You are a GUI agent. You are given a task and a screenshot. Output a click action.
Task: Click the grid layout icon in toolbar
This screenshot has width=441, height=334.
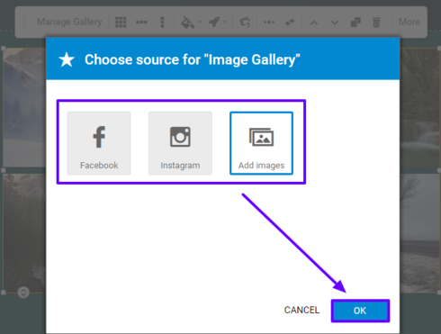tap(121, 22)
